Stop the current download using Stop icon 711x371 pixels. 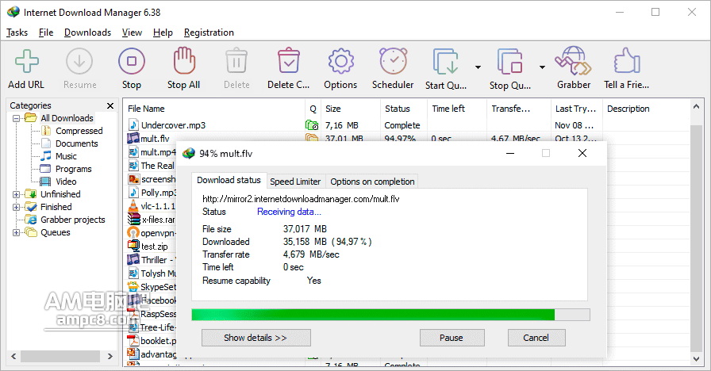click(132, 61)
